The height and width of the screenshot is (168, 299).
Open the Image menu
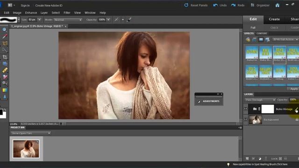point(17,13)
